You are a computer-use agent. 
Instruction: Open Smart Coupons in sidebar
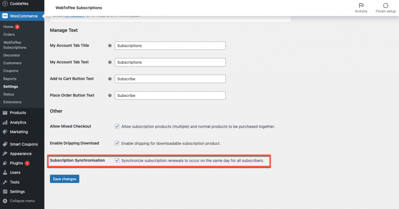(23, 144)
